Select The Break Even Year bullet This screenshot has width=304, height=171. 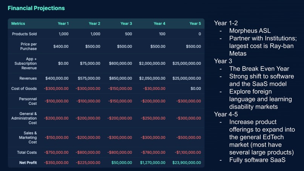[259, 69]
